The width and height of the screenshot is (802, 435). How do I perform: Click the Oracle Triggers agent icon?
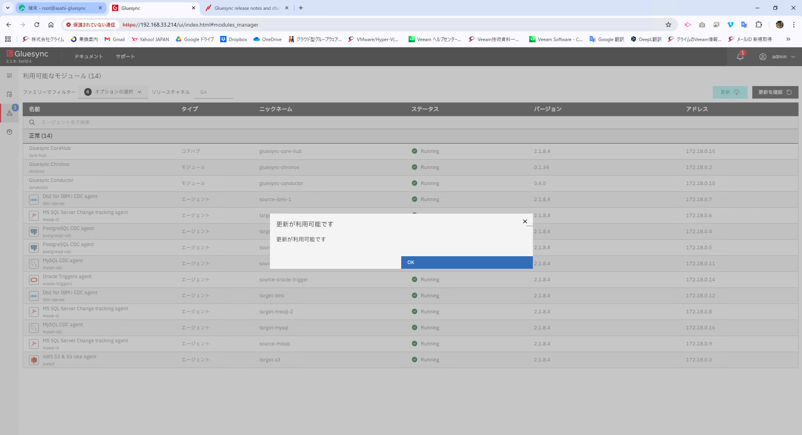34,280
